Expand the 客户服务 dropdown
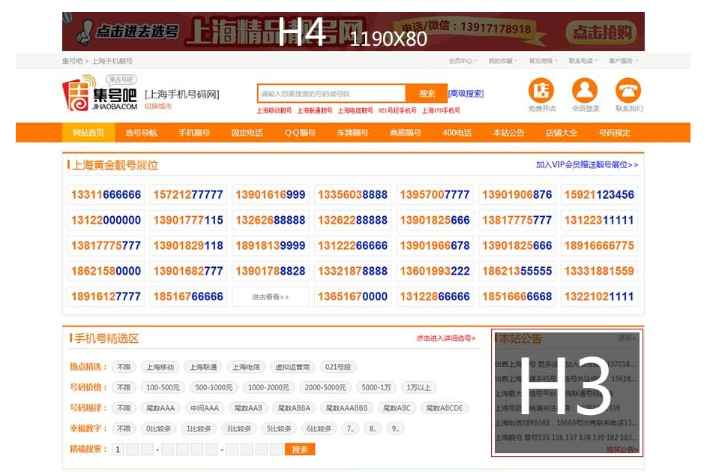707x472 pixels. (624, 61)
